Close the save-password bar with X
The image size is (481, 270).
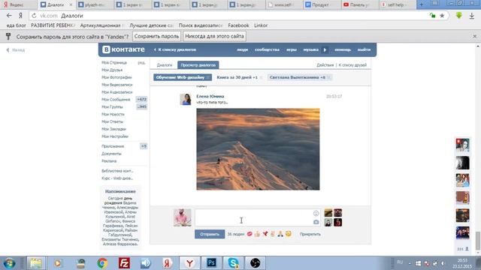click(x=474, y=36)
